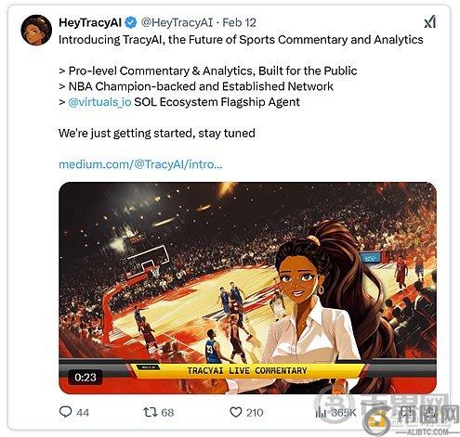Open the HeyTracyAI profile avatar
This screenshot has width=460, height=437.
pyautogui.click(x=36, y=30)
